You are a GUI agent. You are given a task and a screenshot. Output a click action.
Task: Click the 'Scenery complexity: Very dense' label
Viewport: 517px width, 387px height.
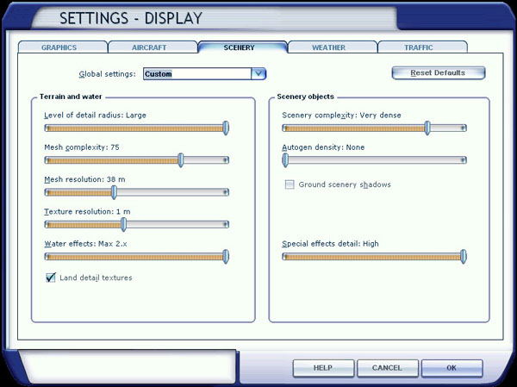click(341, 115)
